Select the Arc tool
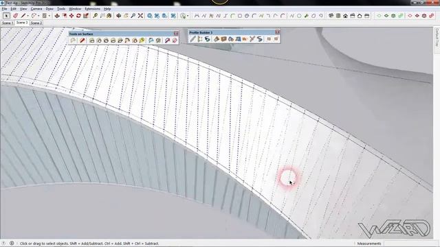This screenshot has width=440, height=247. [x=34, y=16]
